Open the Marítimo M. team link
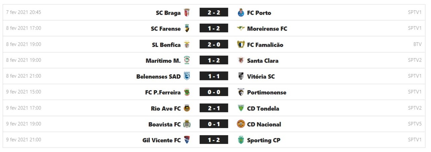 pyautogui.click(x=163, y=61)
